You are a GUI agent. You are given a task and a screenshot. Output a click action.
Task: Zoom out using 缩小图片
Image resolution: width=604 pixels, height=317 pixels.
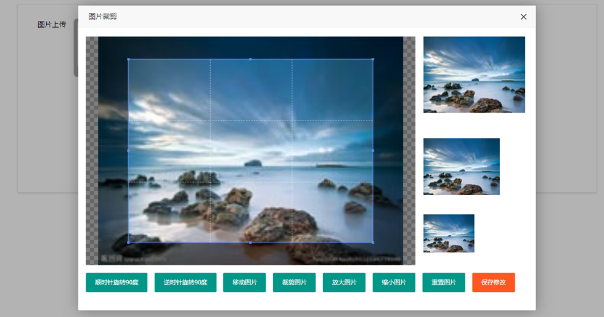pyautogui.click(x=394, y=283)
